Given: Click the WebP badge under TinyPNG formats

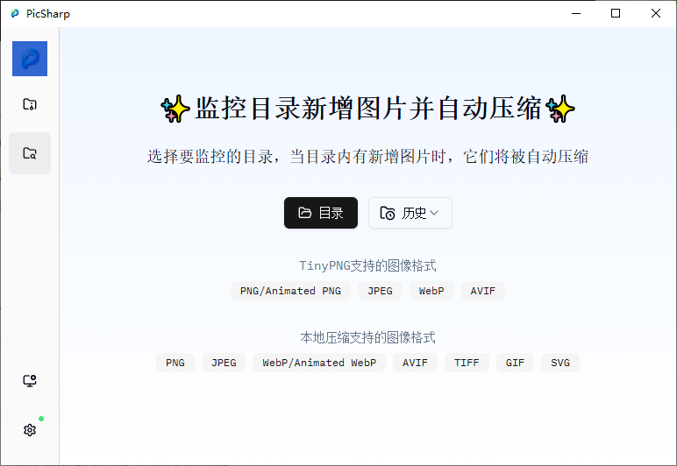Looking at the screenshot, I should (x=431, y=291).
